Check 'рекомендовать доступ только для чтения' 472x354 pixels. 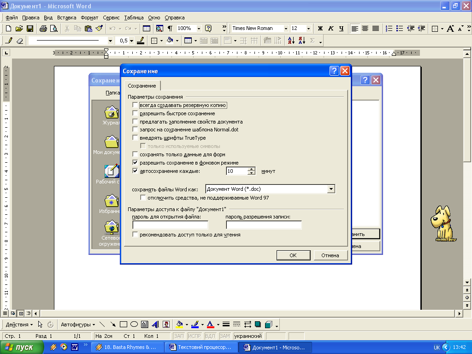(135, 235)
